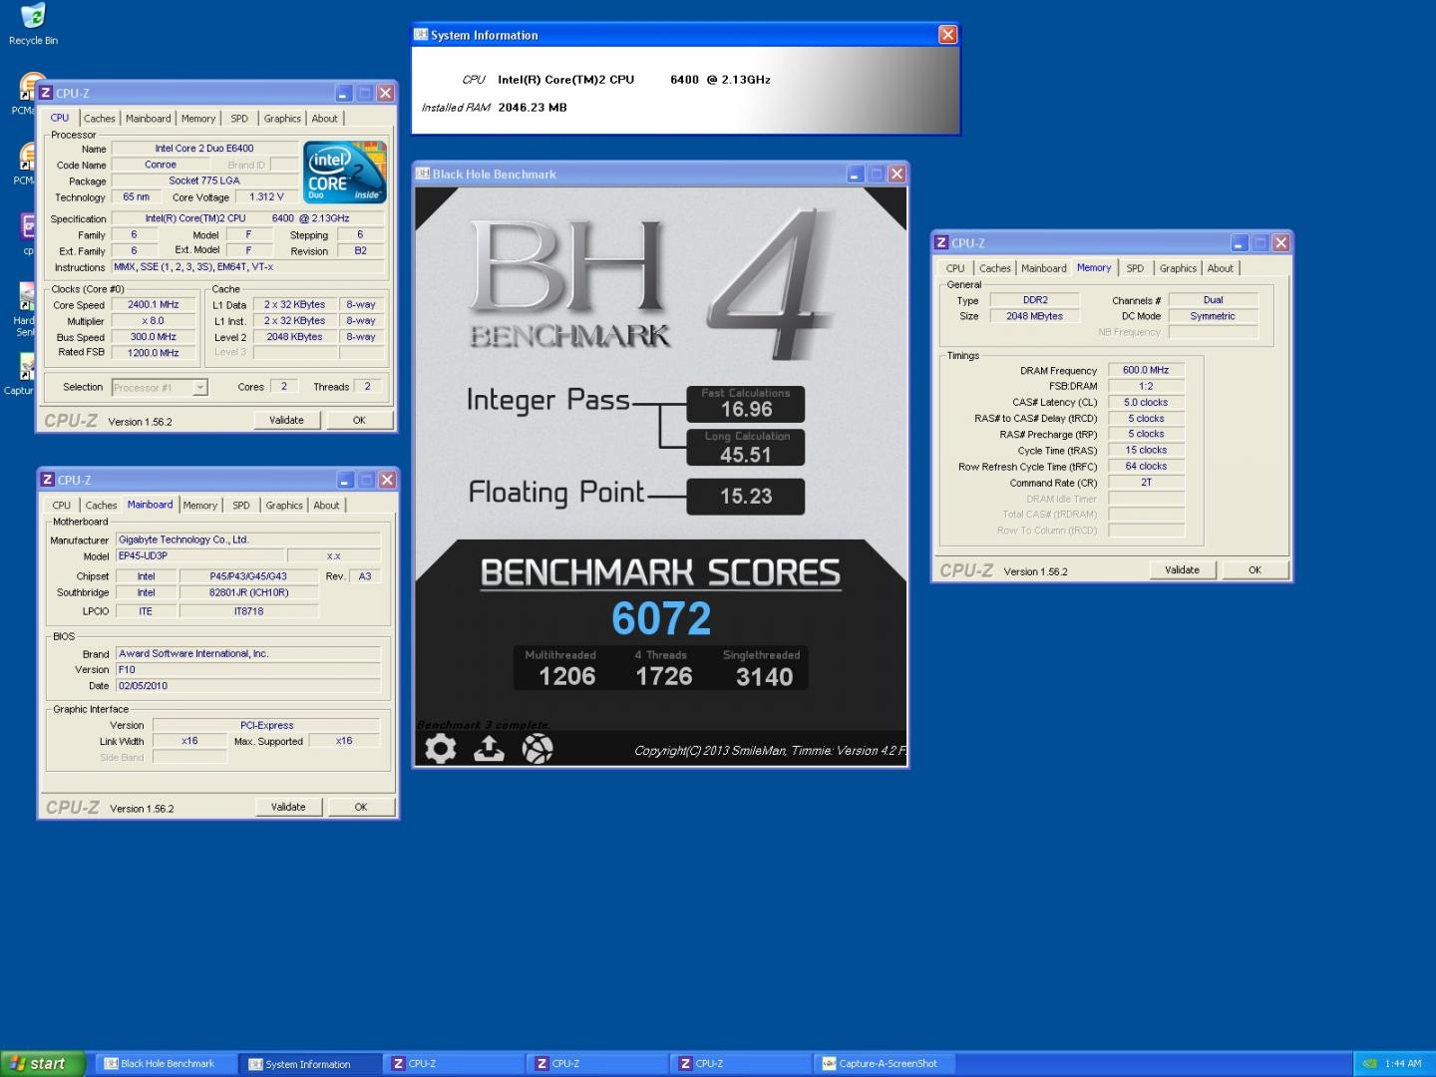
Task: Open About tab in top-left CPU-Z window
Action: click(324, 118)
